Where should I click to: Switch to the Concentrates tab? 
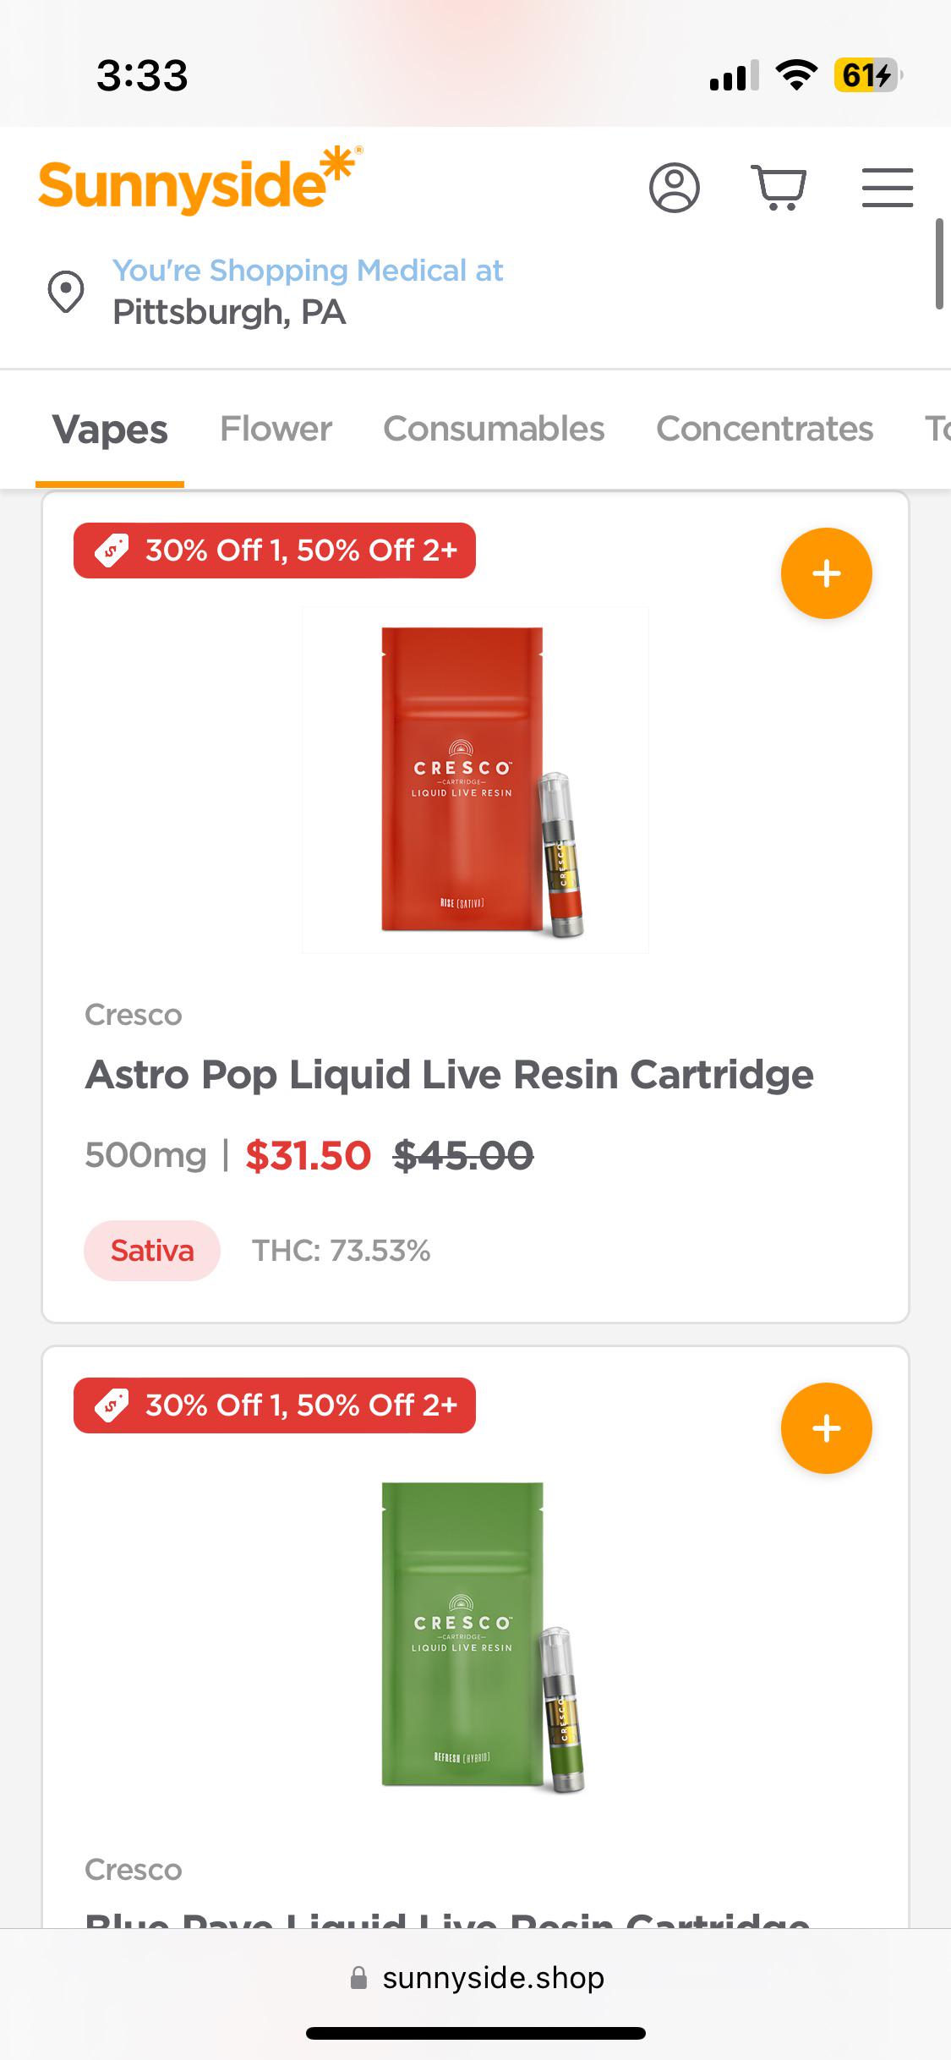pos(765,430)
